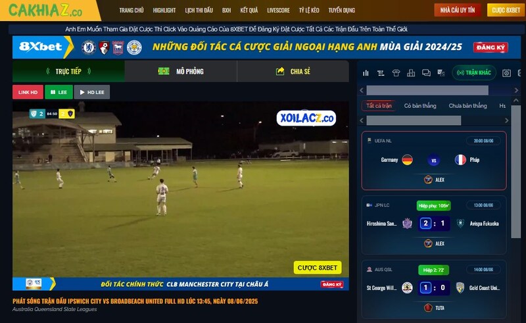Click the France flag icon
The image size is (526, 323).
(460, 160)
